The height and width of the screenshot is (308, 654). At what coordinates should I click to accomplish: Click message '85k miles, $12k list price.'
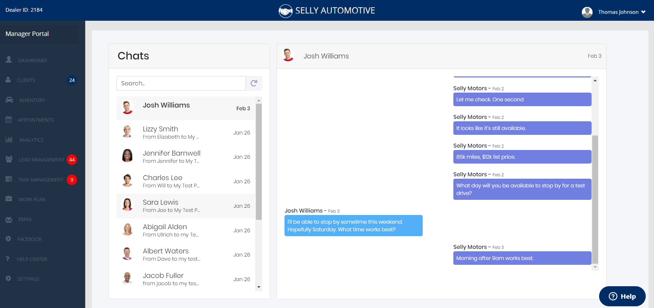tap(522, 157)
